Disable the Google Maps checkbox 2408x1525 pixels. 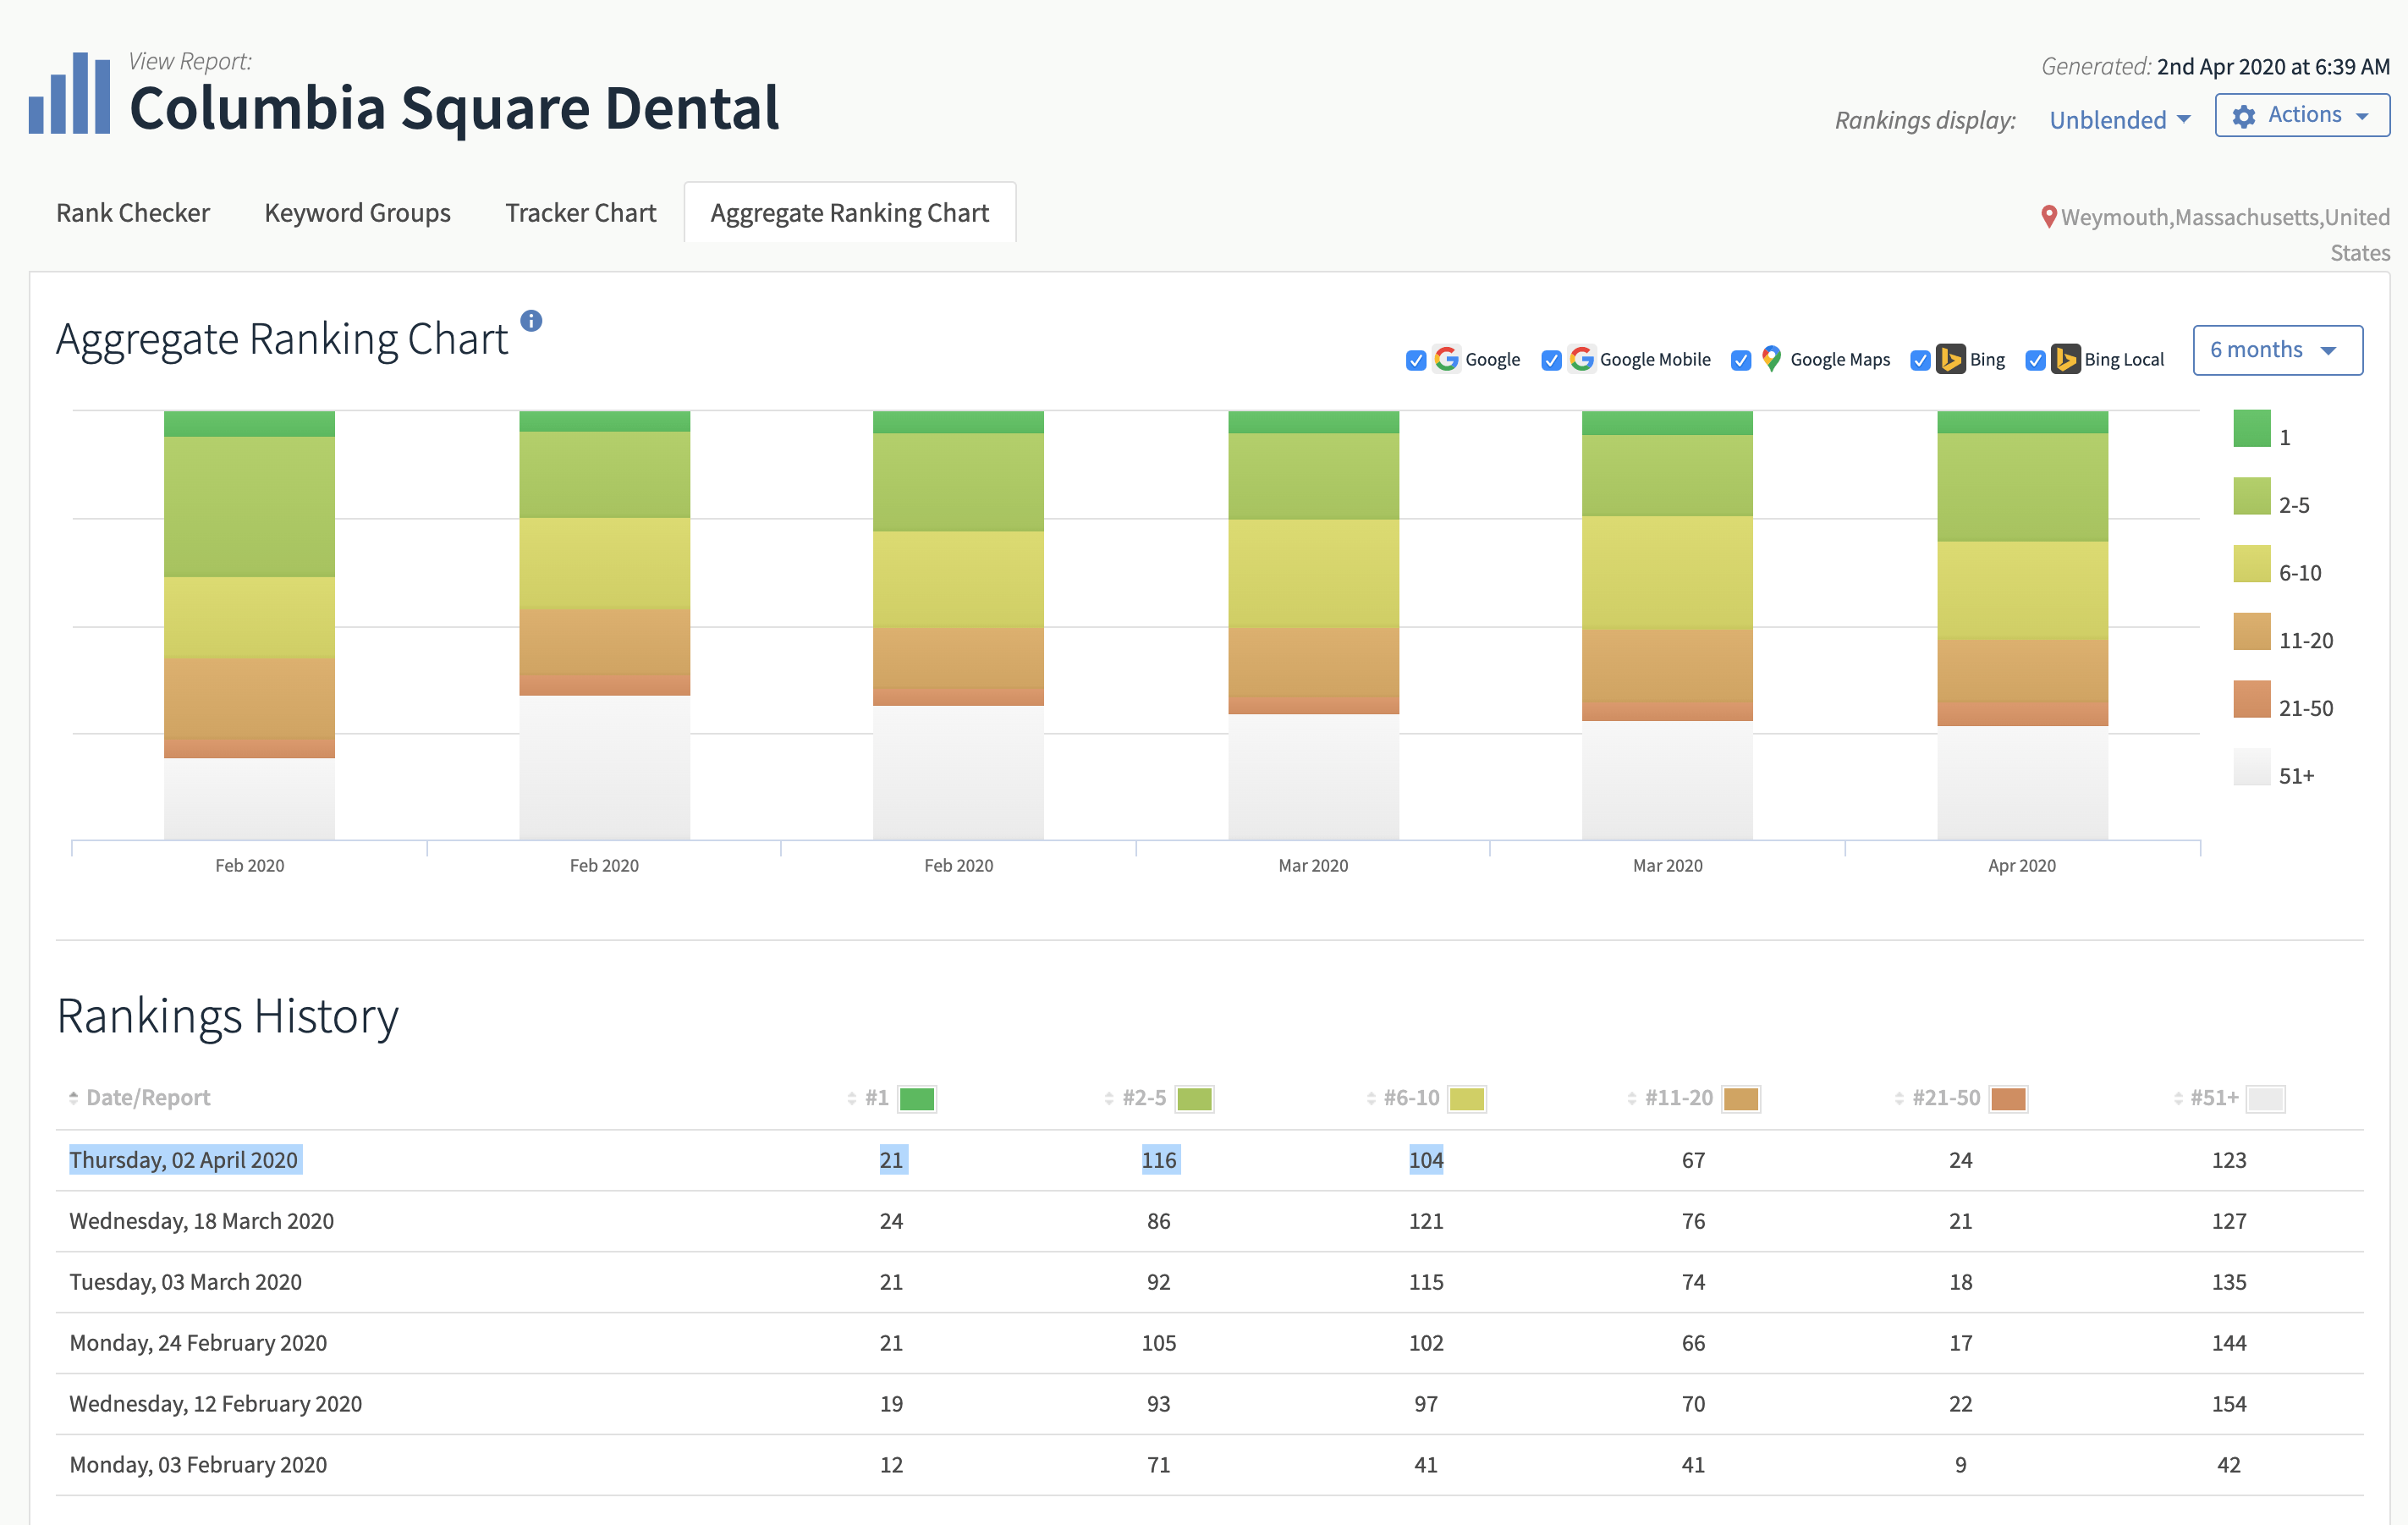point(1740,360)
